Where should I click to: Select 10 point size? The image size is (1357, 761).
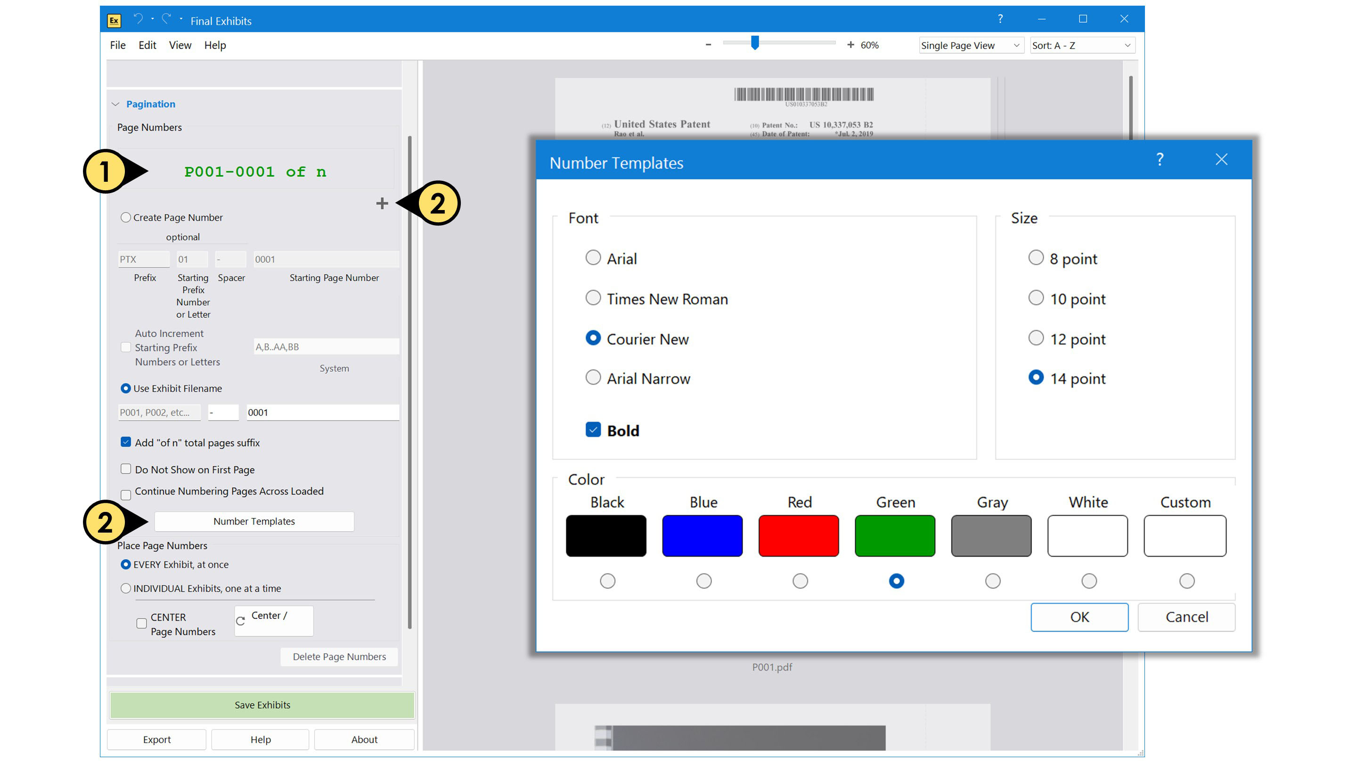coord(1036,298)
